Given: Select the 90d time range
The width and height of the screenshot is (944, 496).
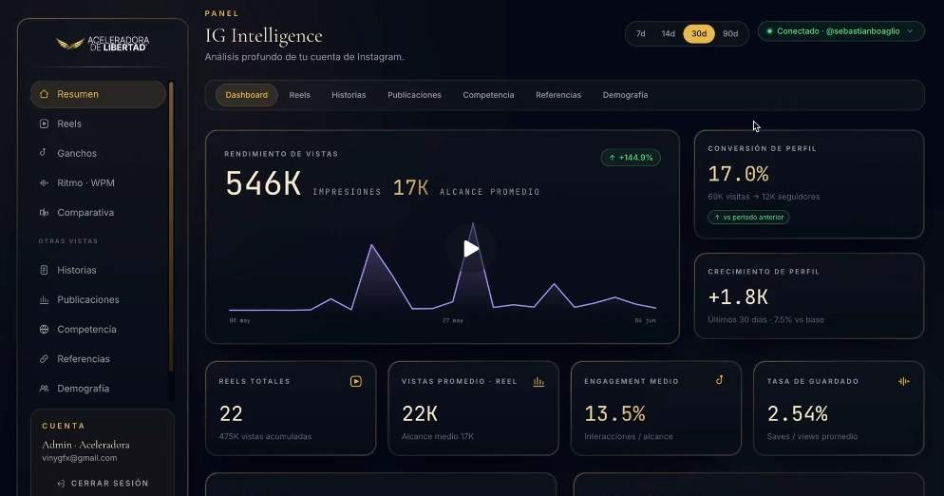Looking at the screenshot, I should [730, 34].
